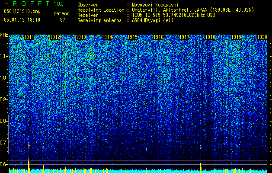Click the 1.0 kHz axis label
Screen dimensions: 272x173
[x=3, y=78]
